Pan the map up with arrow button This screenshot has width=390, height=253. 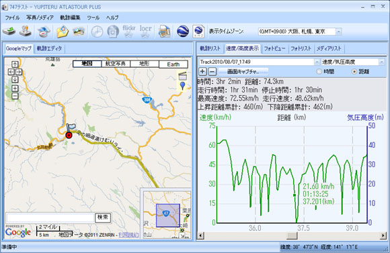coord(15,64)
